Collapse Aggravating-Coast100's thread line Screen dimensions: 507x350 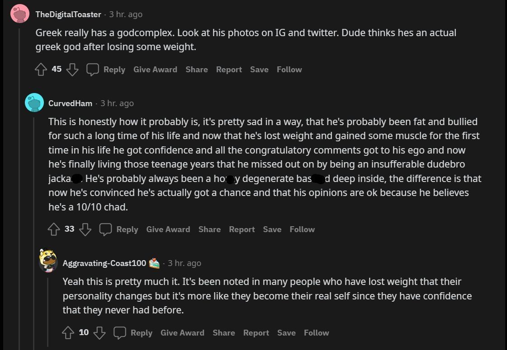tap(48, 312)
